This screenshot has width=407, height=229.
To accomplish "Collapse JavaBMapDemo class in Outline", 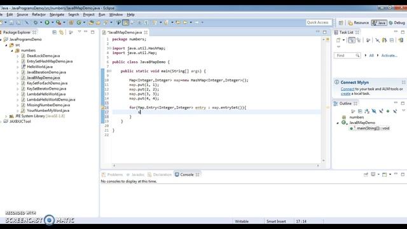I will (x=338, y=123).
